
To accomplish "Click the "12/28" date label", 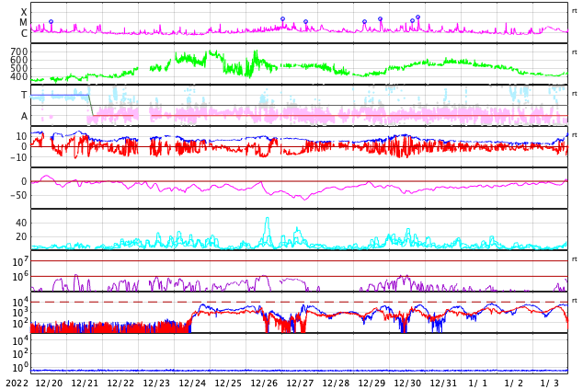I will [x=336, y=383].
